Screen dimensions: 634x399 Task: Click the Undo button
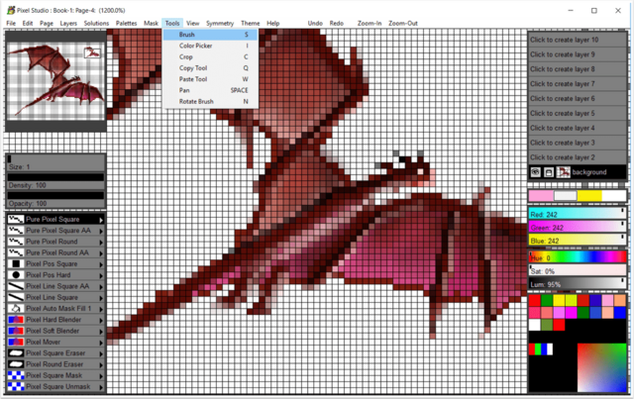pyautogui.click(x=315, y=23)
